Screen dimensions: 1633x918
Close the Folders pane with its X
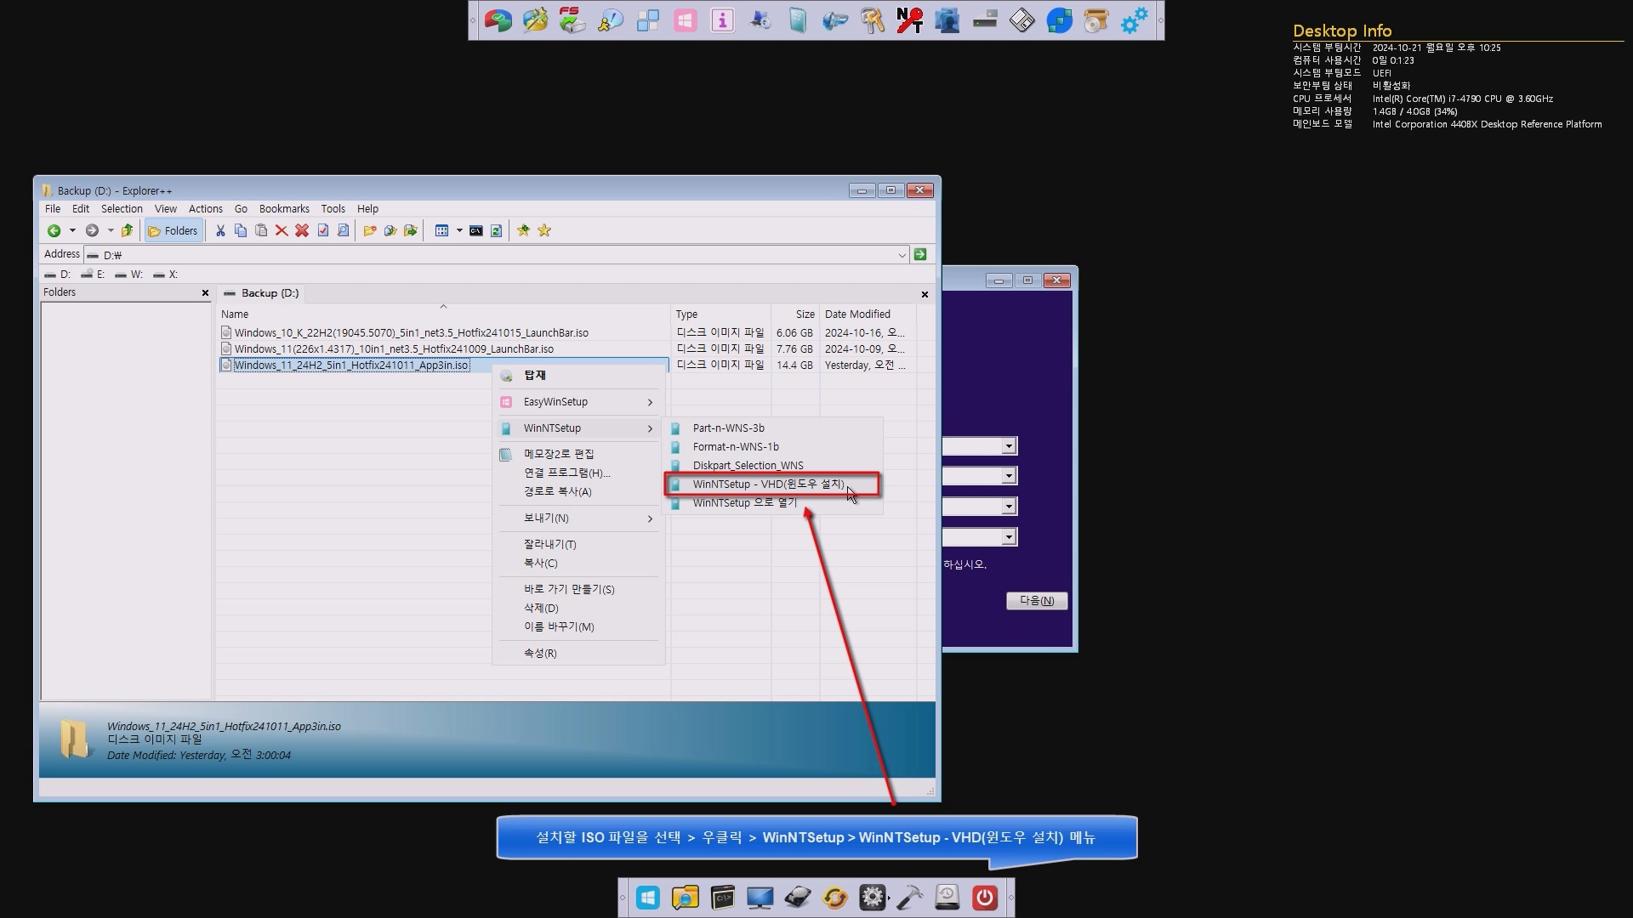click(205, 292)
